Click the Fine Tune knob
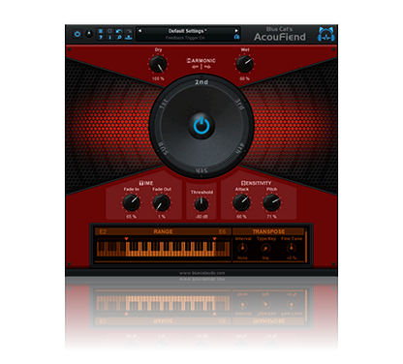The height and width of the screenshot is (364, 403). (x=292, y=248)
